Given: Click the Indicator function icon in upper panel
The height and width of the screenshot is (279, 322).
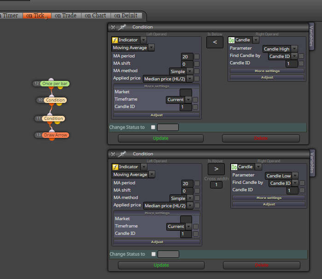Looking at the screenshot, I should click(x=115, y=40).
